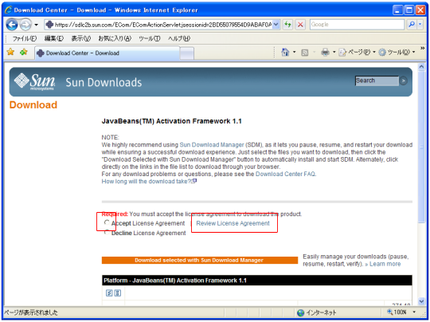This screenshot has width=430, height=322.
Task: Click Download selected with Sun Download Manager
Action: point(200,261)
